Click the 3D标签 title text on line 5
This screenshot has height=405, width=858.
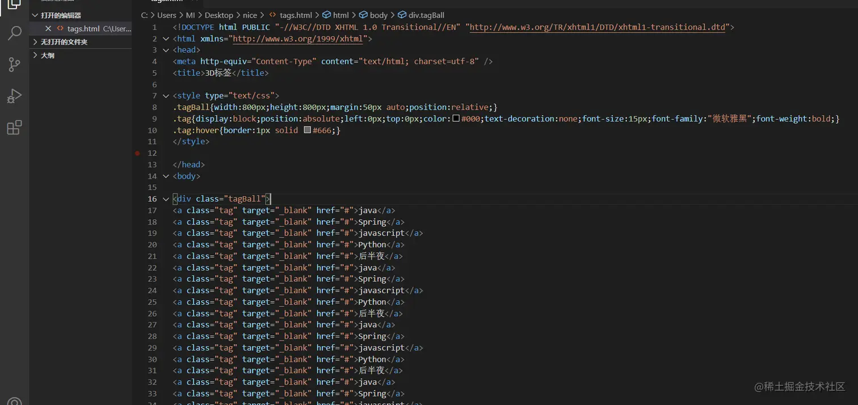point(218,73)
